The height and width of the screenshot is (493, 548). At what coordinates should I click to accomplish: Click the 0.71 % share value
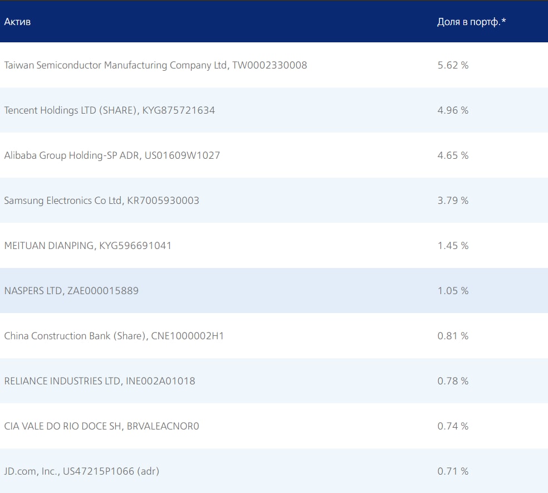pos(453,471)
